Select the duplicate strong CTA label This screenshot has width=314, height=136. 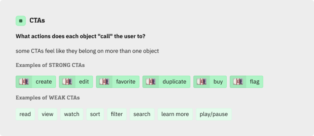174,82
